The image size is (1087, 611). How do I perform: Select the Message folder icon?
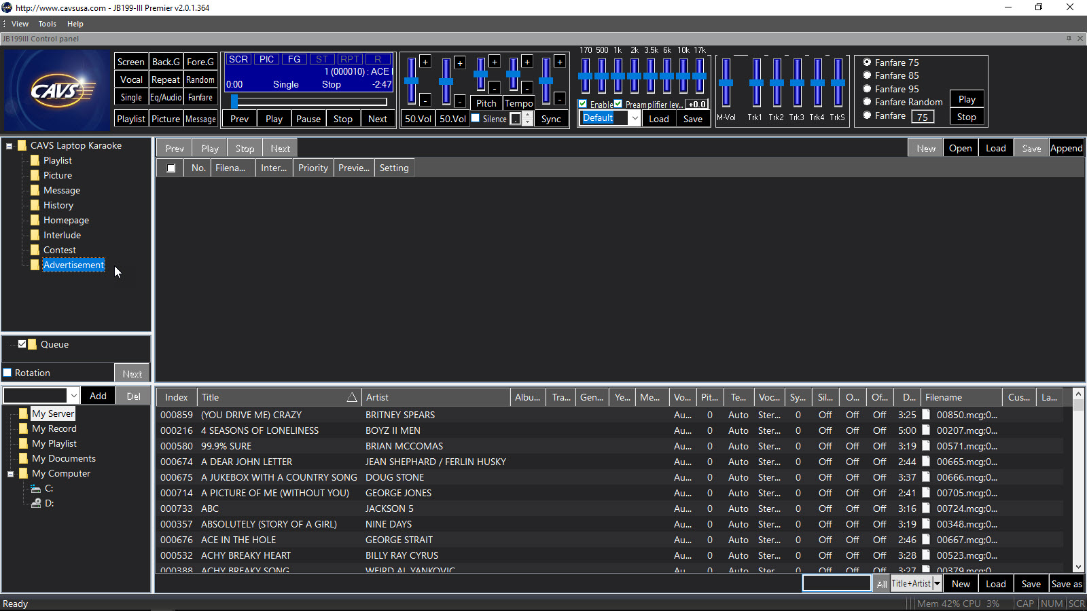[35, 190]
